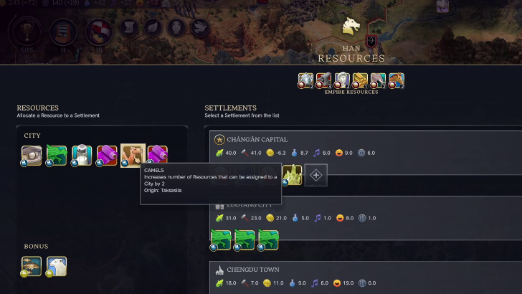522x294 pixels.
Task: Assign to Cháng'ān's empty plus slot
Action: 316,175
